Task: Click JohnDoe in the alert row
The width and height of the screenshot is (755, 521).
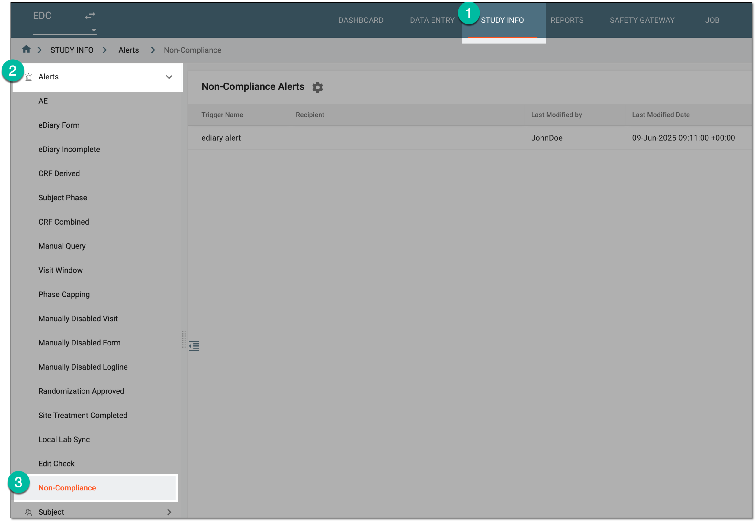Action: tap(547, 138)
